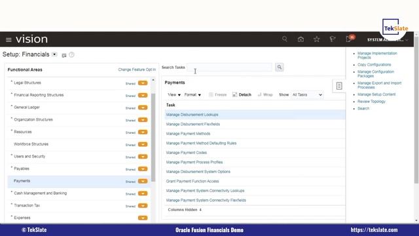Viewport: 419px width, 236px height.
Task: Open Manage Payment Methods task
Action: pos(188,134)
